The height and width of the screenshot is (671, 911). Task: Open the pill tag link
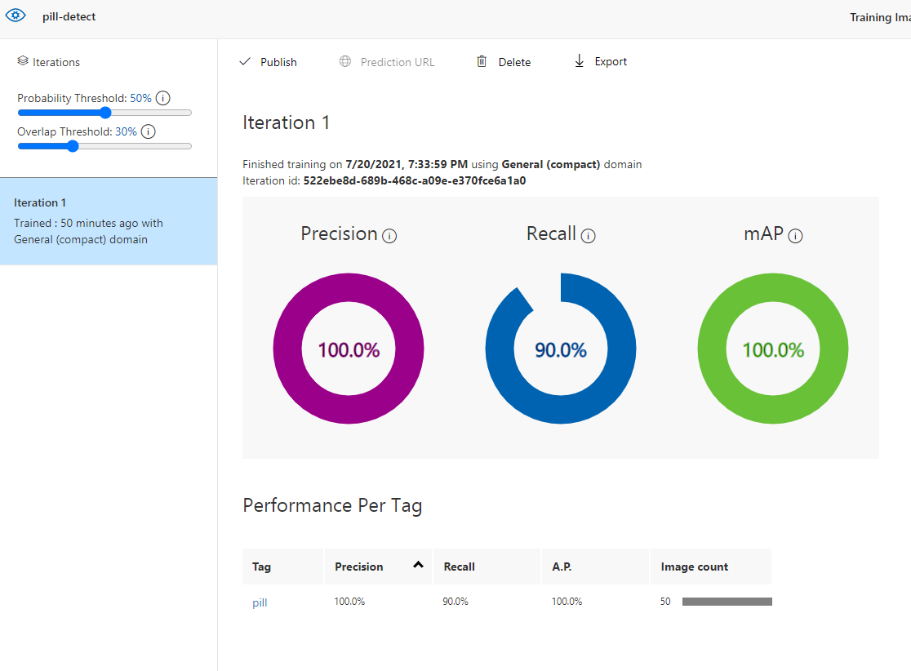coord(260,602)
